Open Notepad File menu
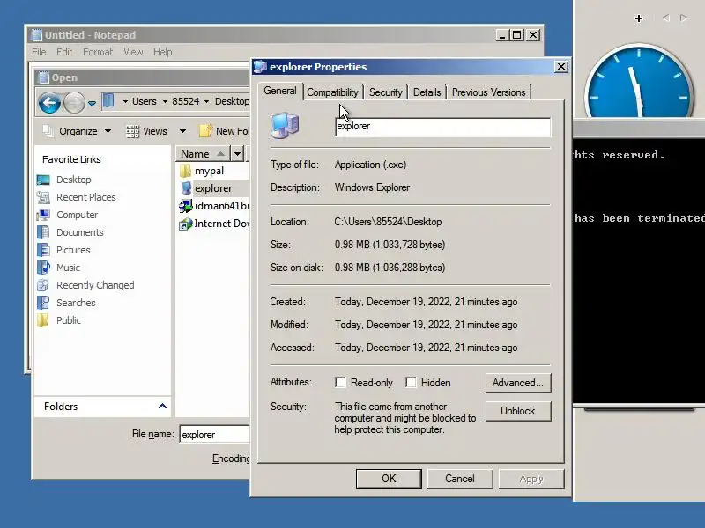Viewport: 705px width, 528px height. [x=39, y=52]
